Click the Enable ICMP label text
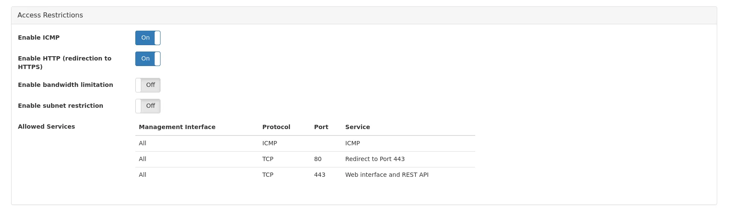The image size is (730, 213). tap(39, 37)
